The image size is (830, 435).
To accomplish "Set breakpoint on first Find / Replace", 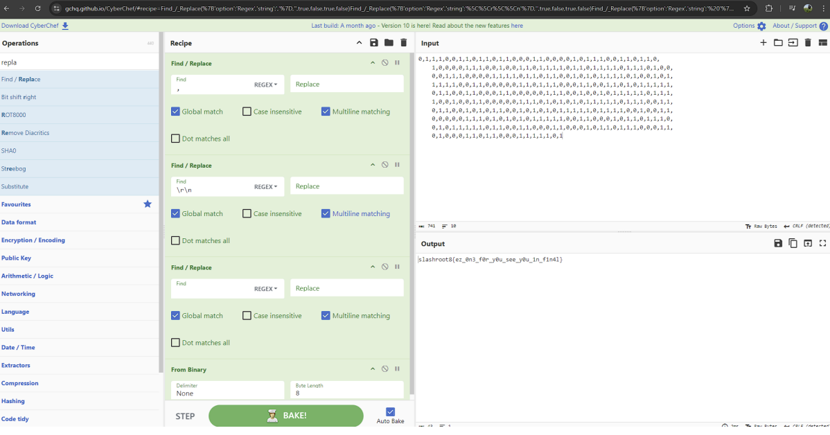I will pos(397,62).
